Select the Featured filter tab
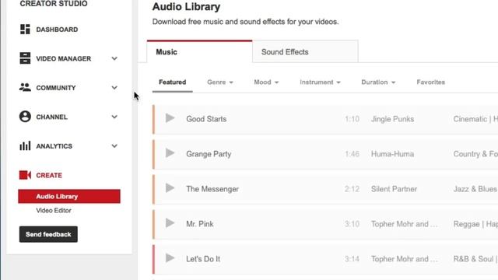Screen dimensions: 498x280 pos(173,82)
